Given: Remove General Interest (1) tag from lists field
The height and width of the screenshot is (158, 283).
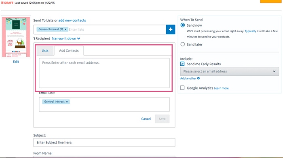Looking at the screenshot, I should tap(65, 29).
